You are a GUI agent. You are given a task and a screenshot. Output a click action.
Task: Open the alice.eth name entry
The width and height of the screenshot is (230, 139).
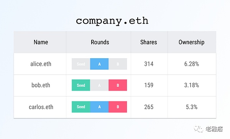[41, 64]
